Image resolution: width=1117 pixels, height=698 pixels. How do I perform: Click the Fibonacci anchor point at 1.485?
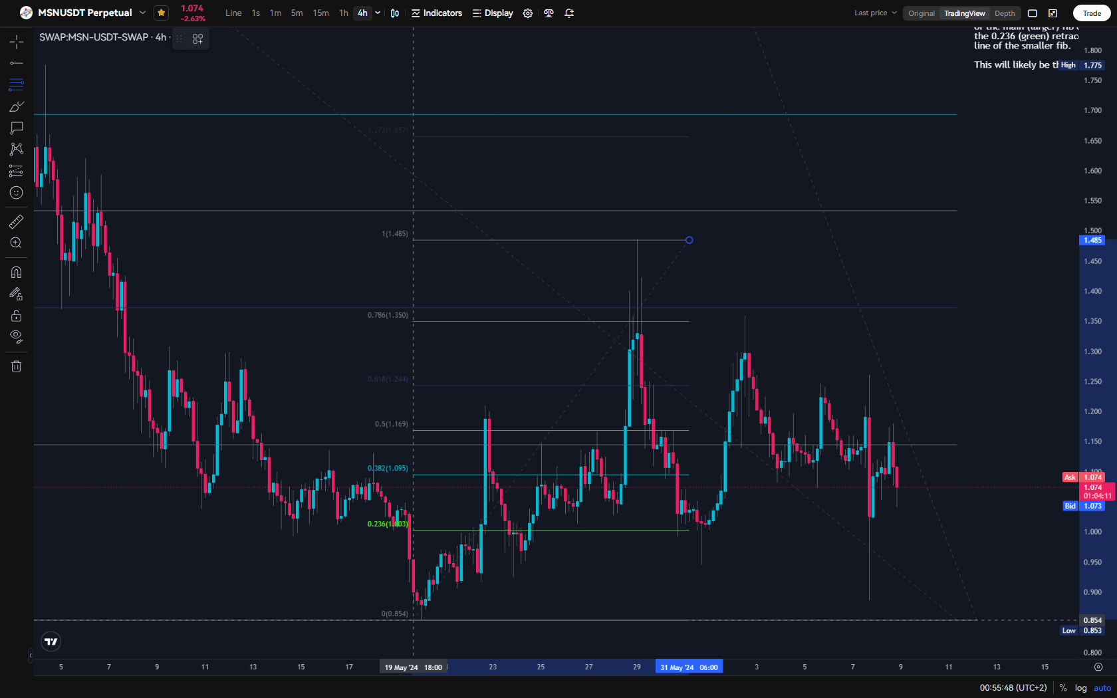pos(689,240)
